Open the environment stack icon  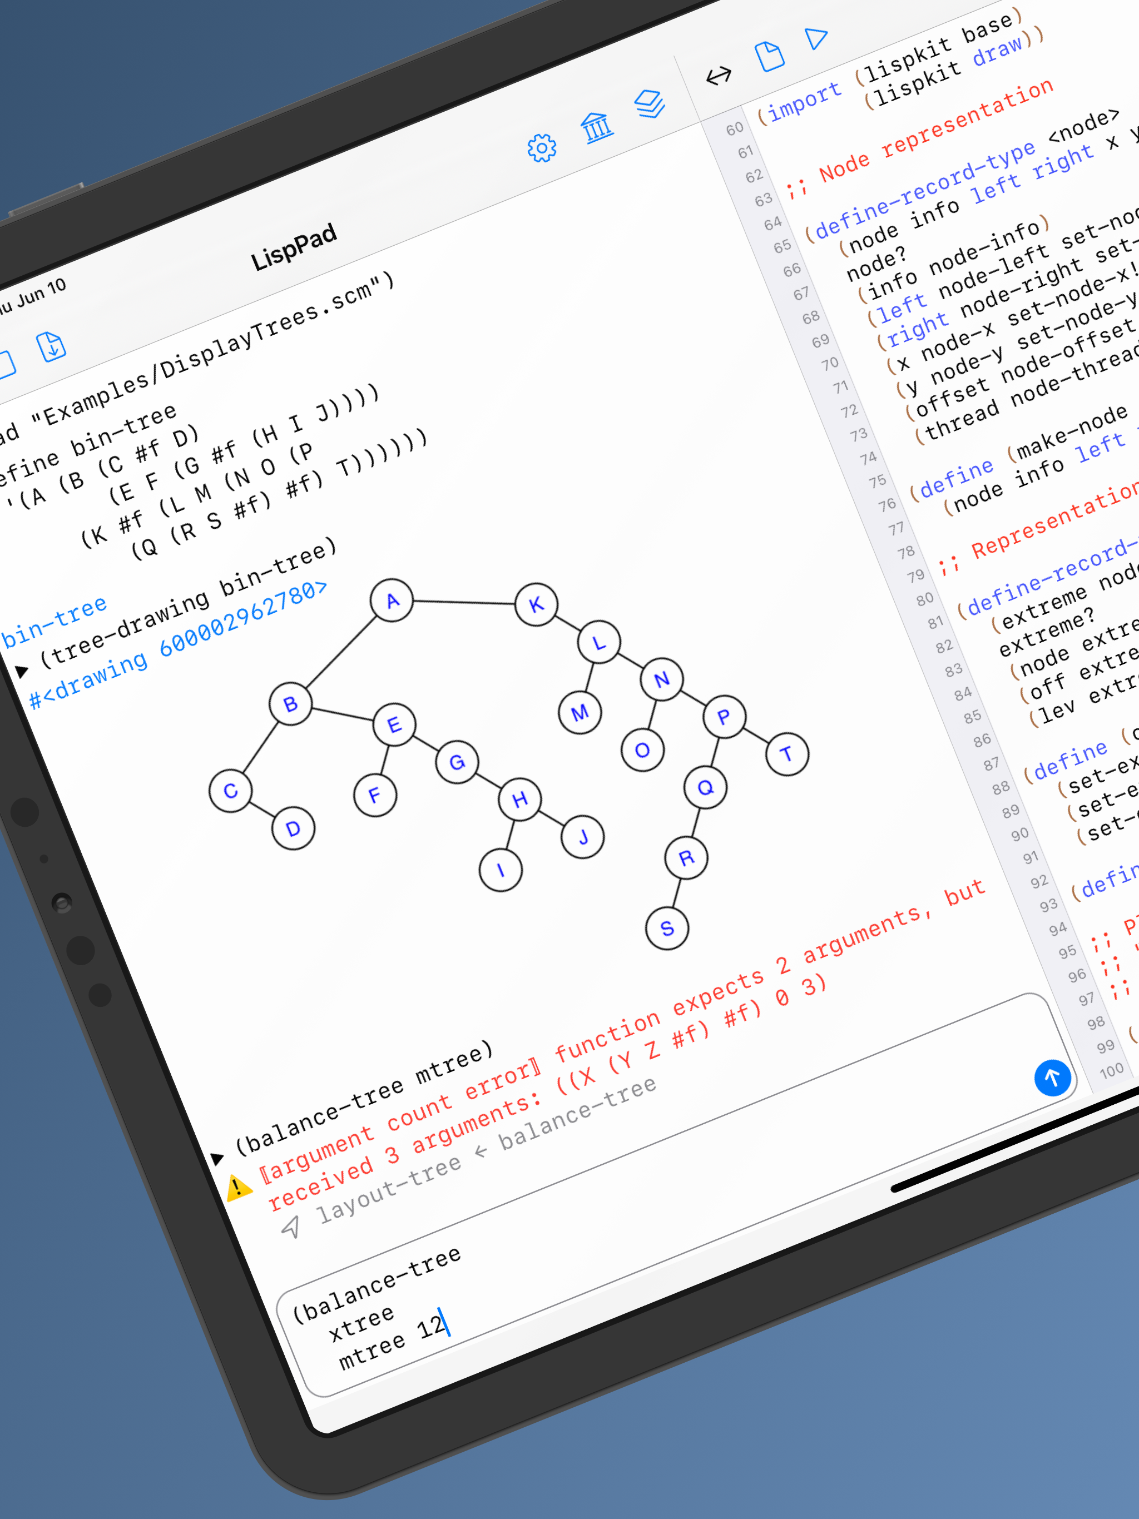[x=649, y=105]
